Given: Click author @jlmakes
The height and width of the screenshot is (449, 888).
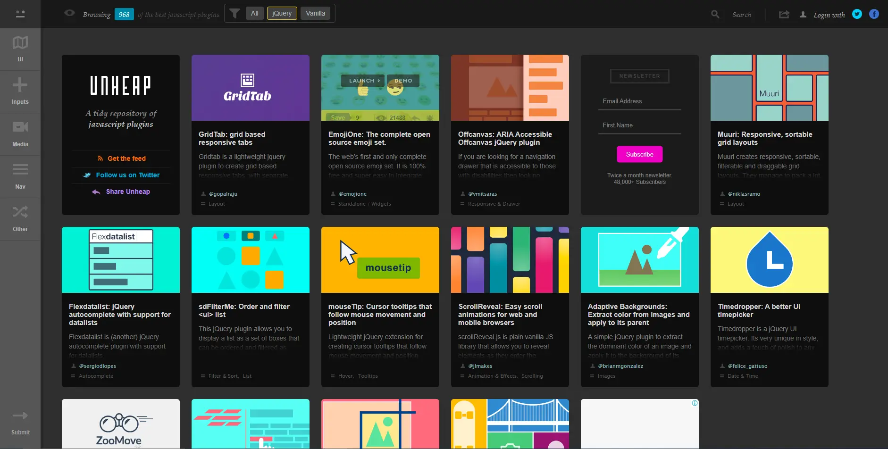Looking at the screenshot, I should 480,366.
